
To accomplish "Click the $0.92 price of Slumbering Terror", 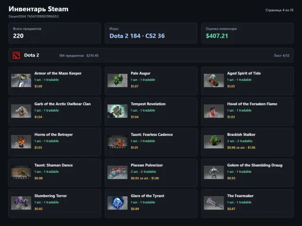I will (x=38, y=209).
